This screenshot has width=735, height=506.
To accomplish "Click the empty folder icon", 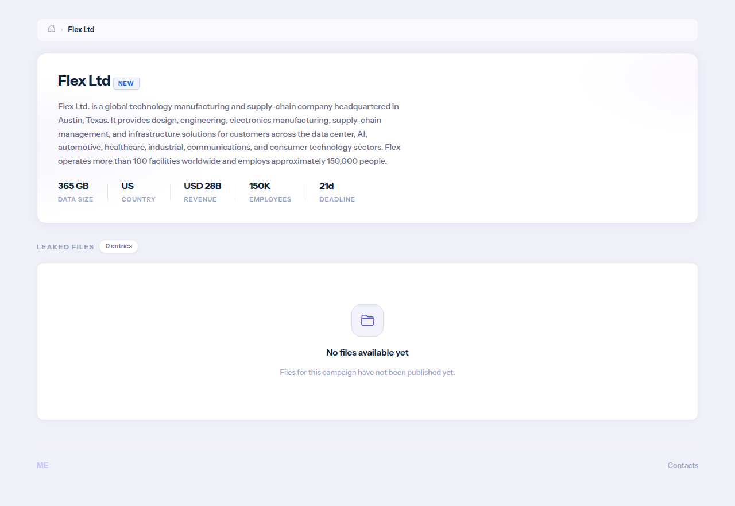I will 367,320.
